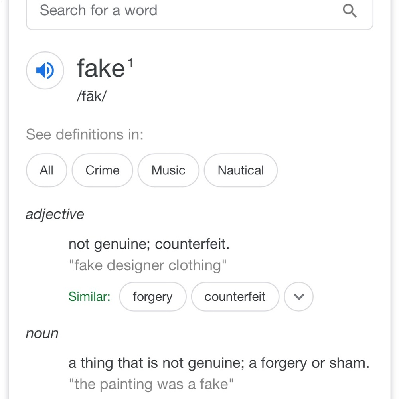This screenshot has width=399, height=399.
Task: Play the pronunciation audio for fake
Action: pyautogui.click(x=45, y=70)
